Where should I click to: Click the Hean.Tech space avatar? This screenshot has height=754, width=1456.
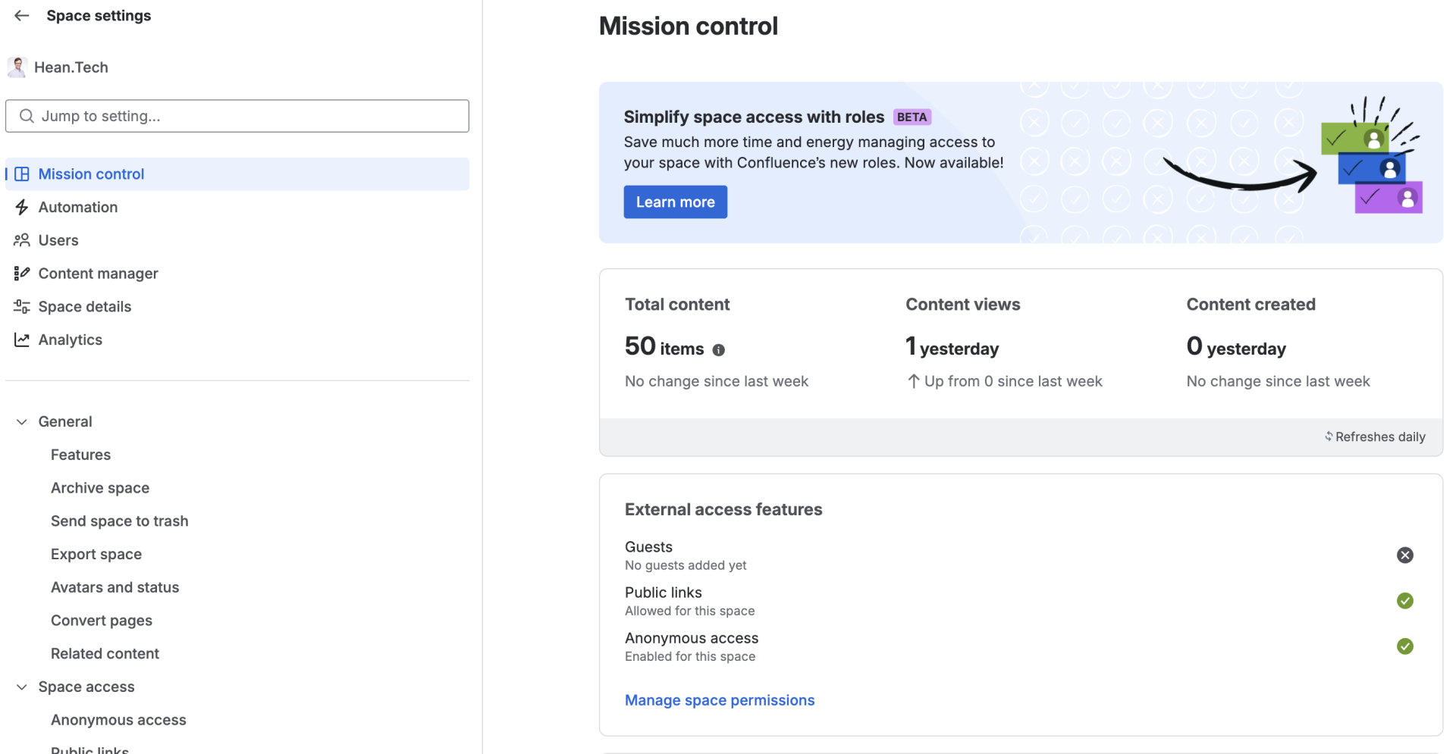coord(17,67)
